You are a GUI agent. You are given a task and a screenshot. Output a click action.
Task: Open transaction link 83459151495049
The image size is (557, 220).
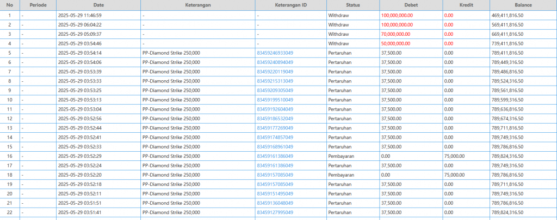(275, 194)
